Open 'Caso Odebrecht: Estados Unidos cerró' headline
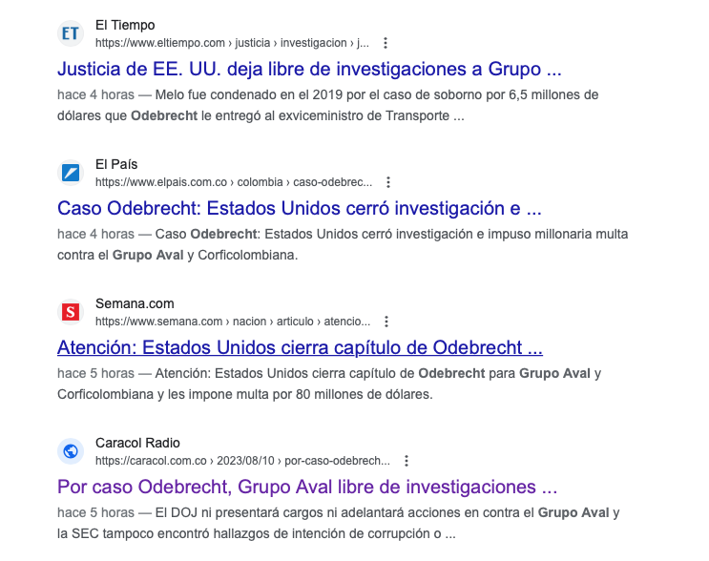 pos(300,208)
